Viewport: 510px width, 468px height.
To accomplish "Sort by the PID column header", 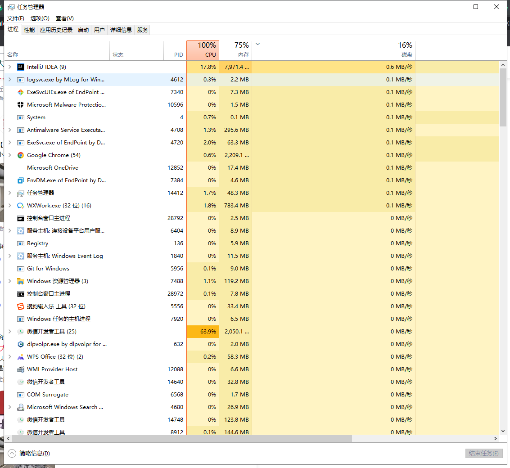I will pos(175,50).
